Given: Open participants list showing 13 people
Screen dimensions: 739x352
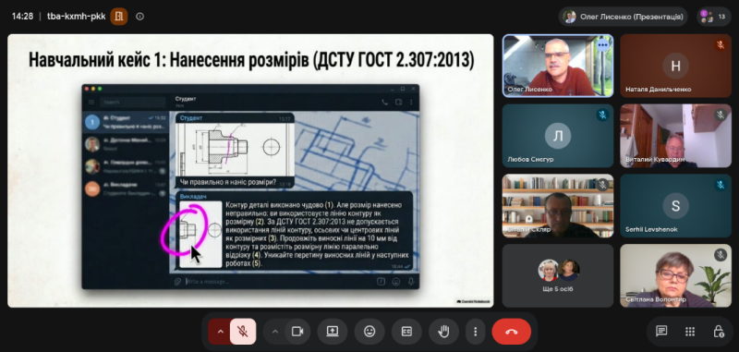Looking at the screenshot, I should point(713,17).
